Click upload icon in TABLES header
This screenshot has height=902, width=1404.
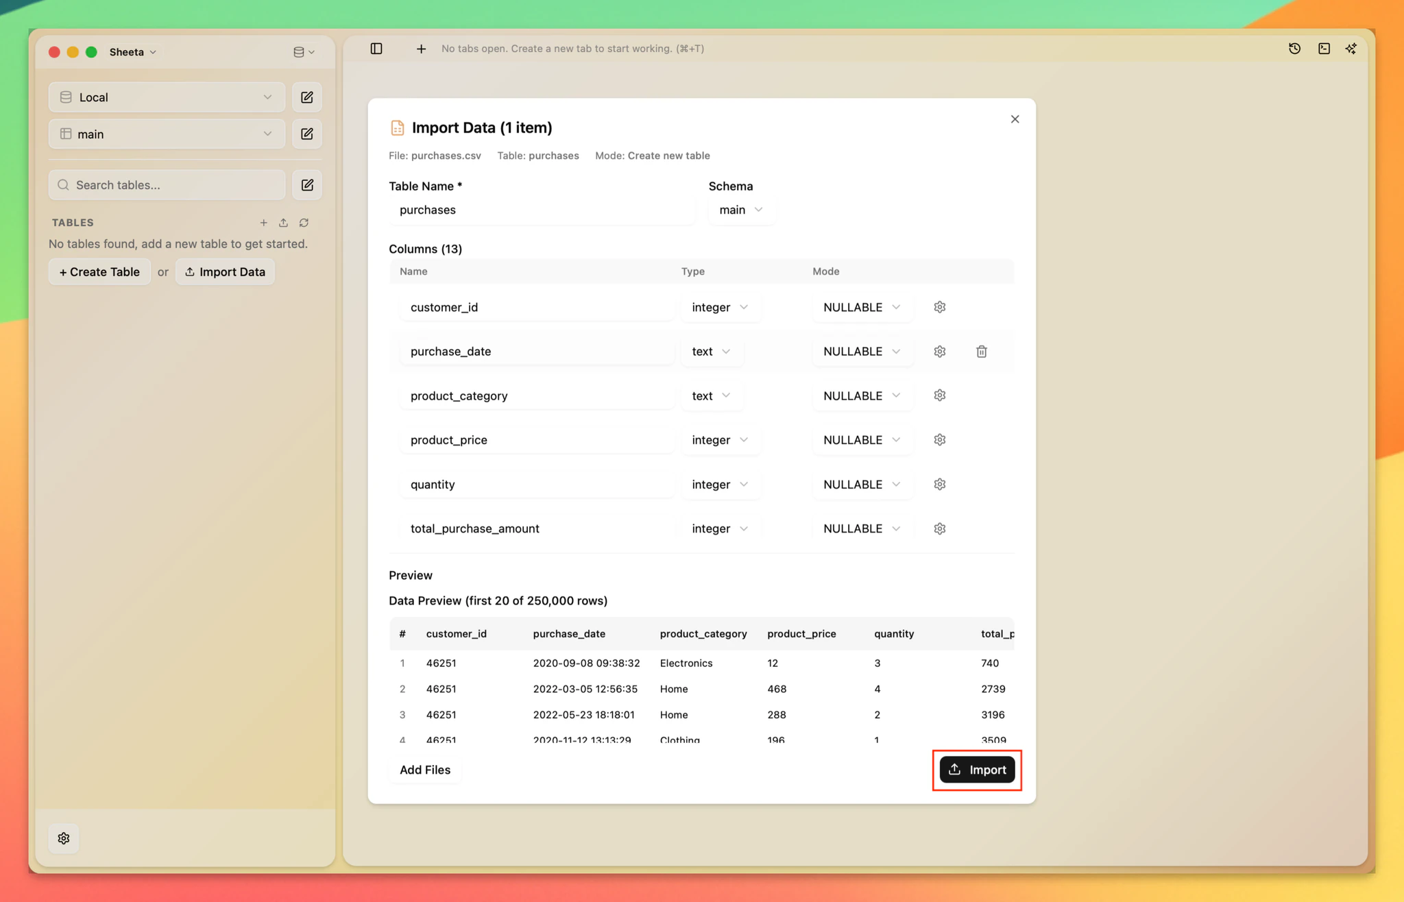pyautogui.click(x=283, y=223)
